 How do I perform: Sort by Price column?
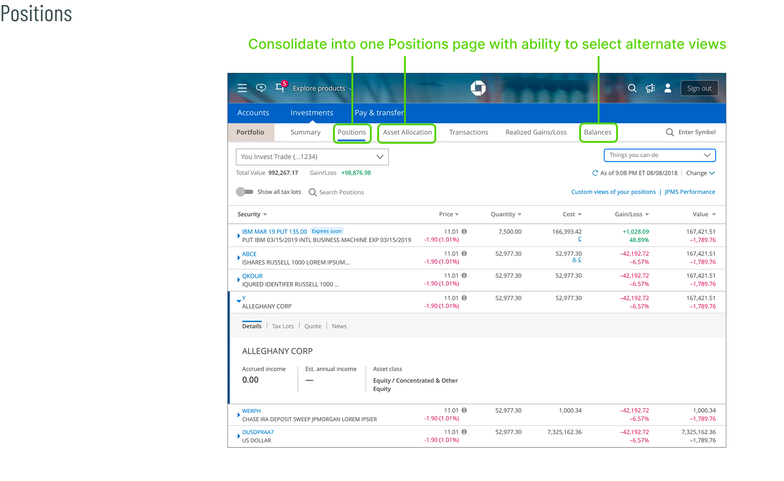449,214
